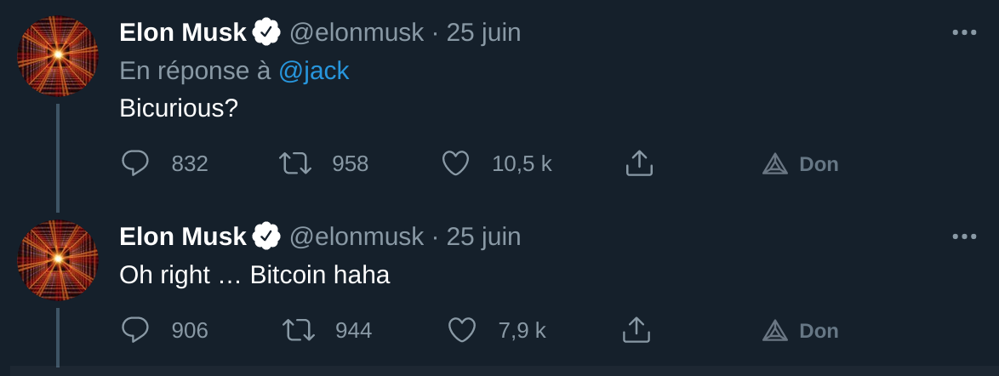Click the @elonmusk handle on the "Bitcoin haha" tweet
999x376 pixels.
click(357, 236)
